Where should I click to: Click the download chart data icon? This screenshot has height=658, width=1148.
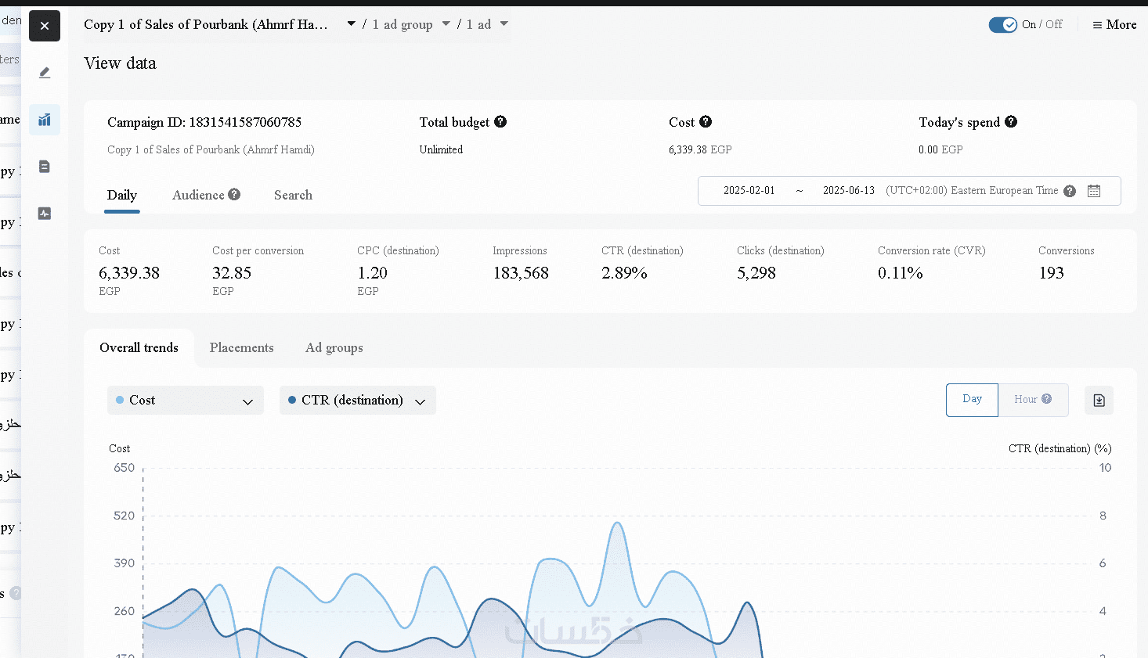[1099, 401]
